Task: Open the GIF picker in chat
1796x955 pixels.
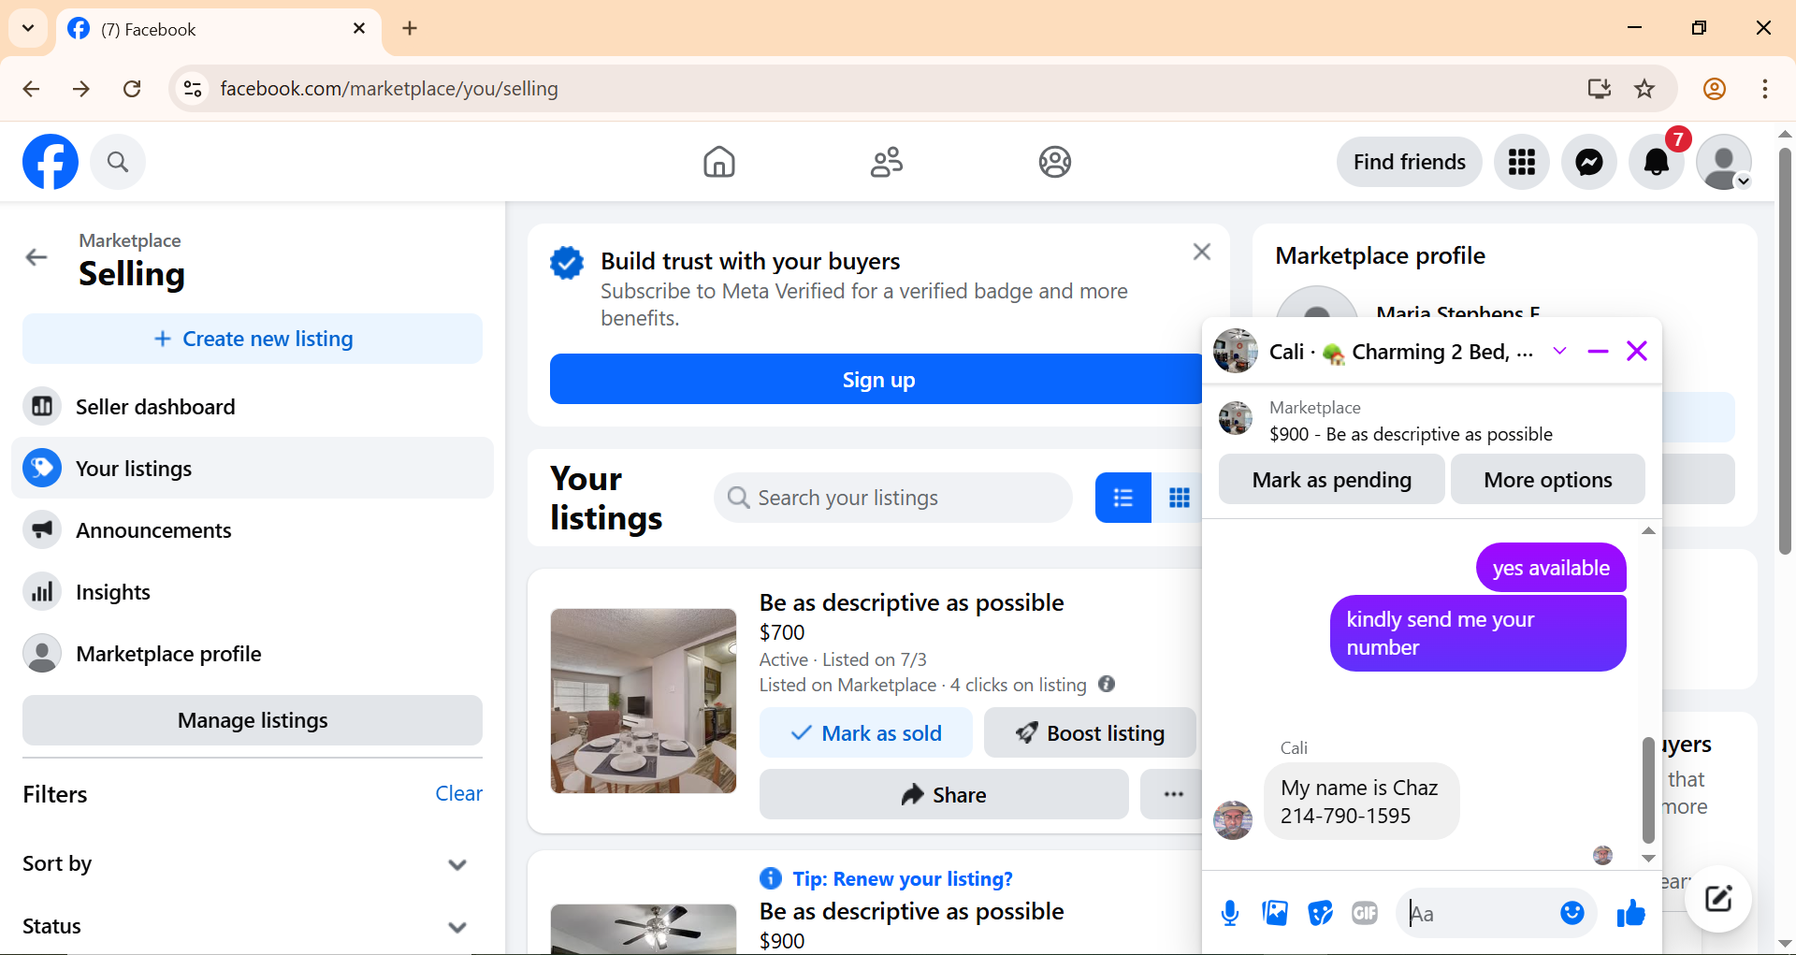Action: tap(1365, 913)
